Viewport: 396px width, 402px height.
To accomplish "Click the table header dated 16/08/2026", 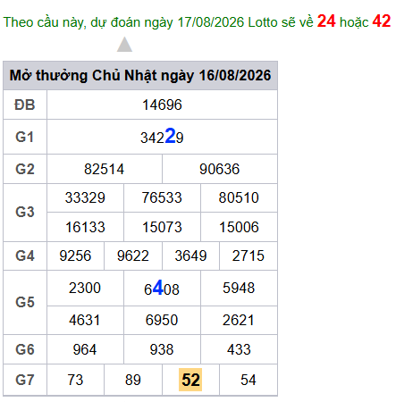I will click(x=140, y=76).
